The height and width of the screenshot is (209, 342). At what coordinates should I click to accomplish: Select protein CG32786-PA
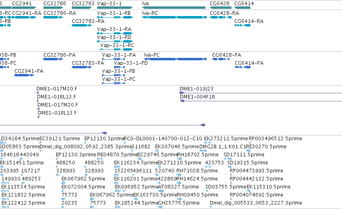coord(53,59)
